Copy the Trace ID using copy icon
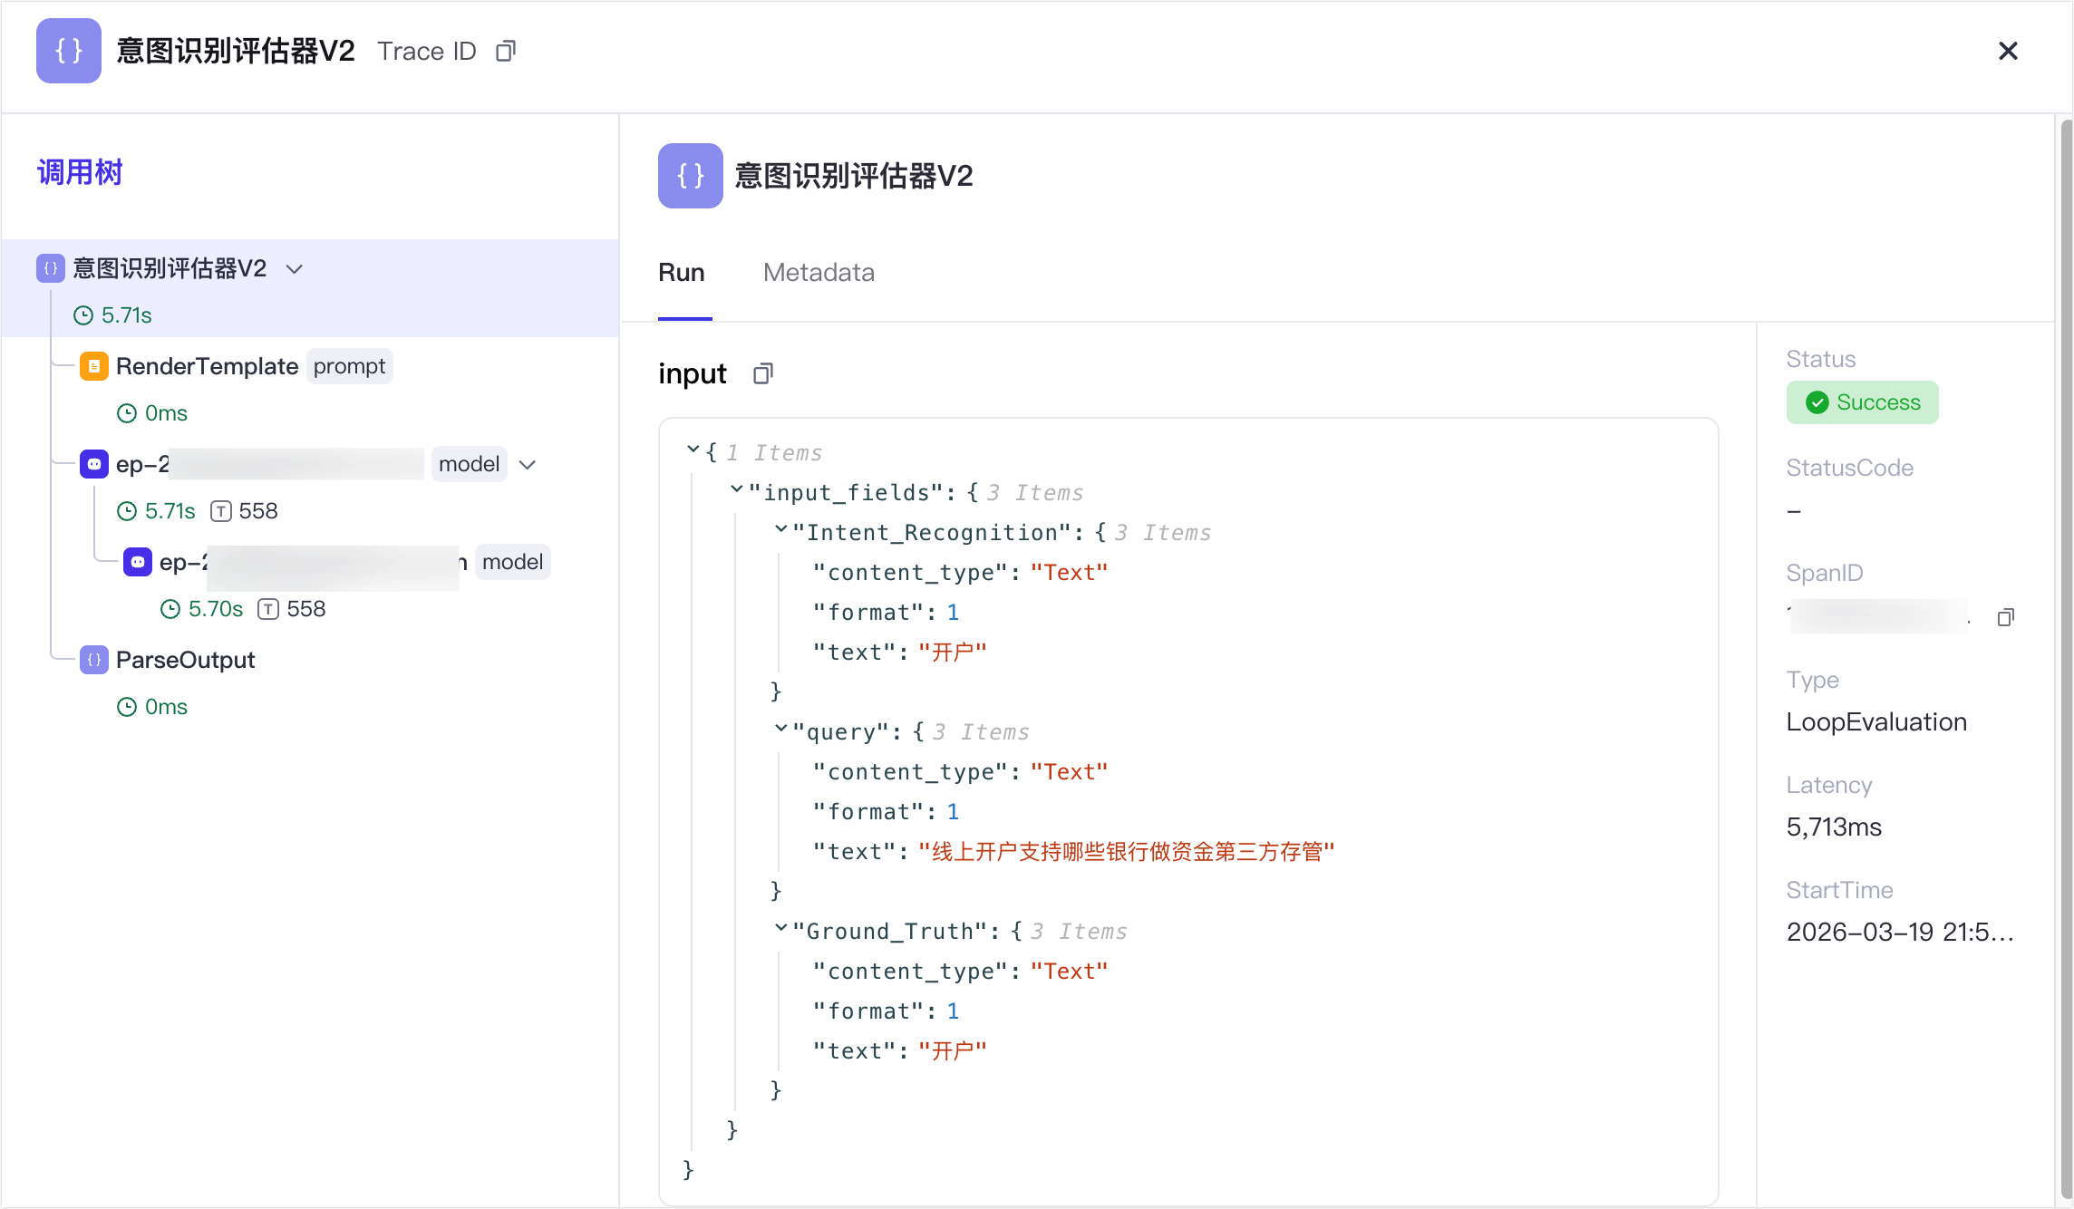Image resolution: width=2074 pixels, height=1209 pixels. 506,52
